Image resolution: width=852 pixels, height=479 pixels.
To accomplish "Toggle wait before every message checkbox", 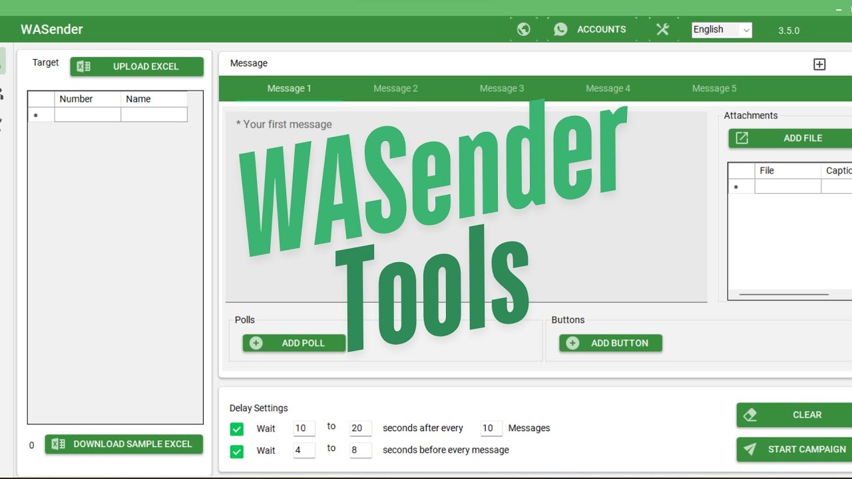I will pyautogui.click(x=237, y=452).
